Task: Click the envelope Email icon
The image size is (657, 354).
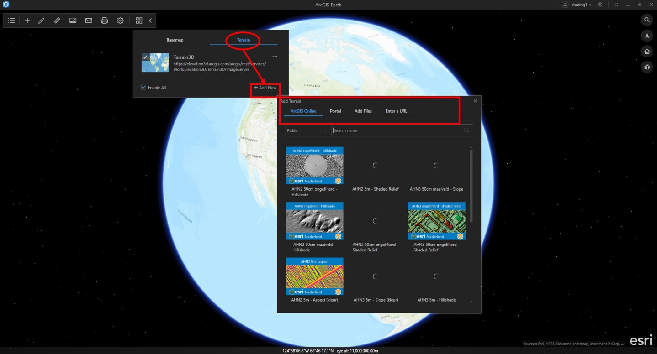Action: point(89,21)
